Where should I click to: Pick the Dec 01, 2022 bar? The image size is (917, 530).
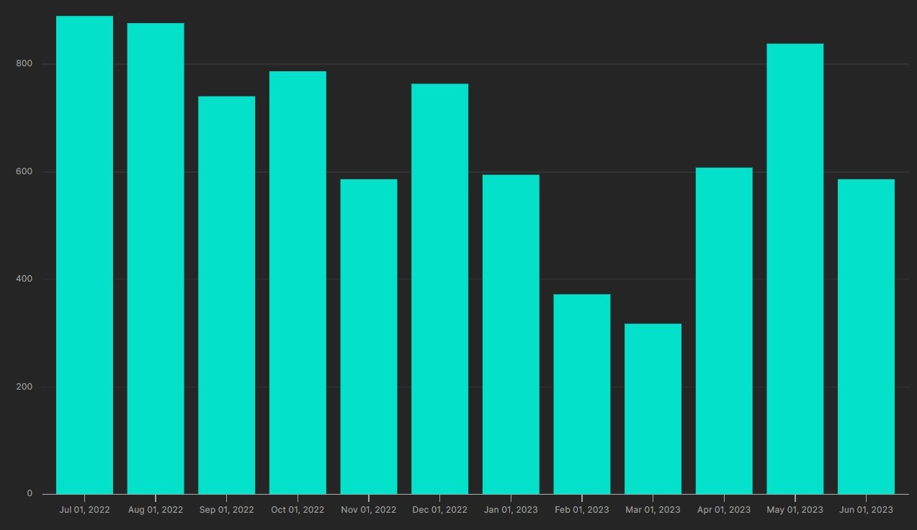click(x=439, y=289)
